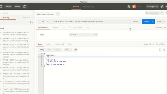
Task: Open history entry http://pp-elb ending read/a
Action: click(x=16, y=76)
